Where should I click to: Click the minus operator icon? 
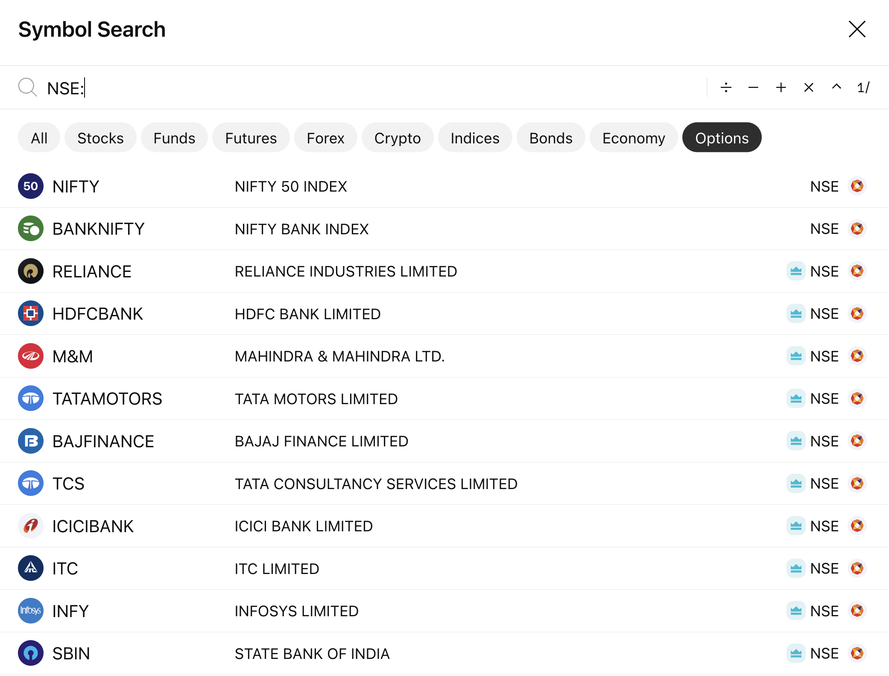(x=753, y=87)
